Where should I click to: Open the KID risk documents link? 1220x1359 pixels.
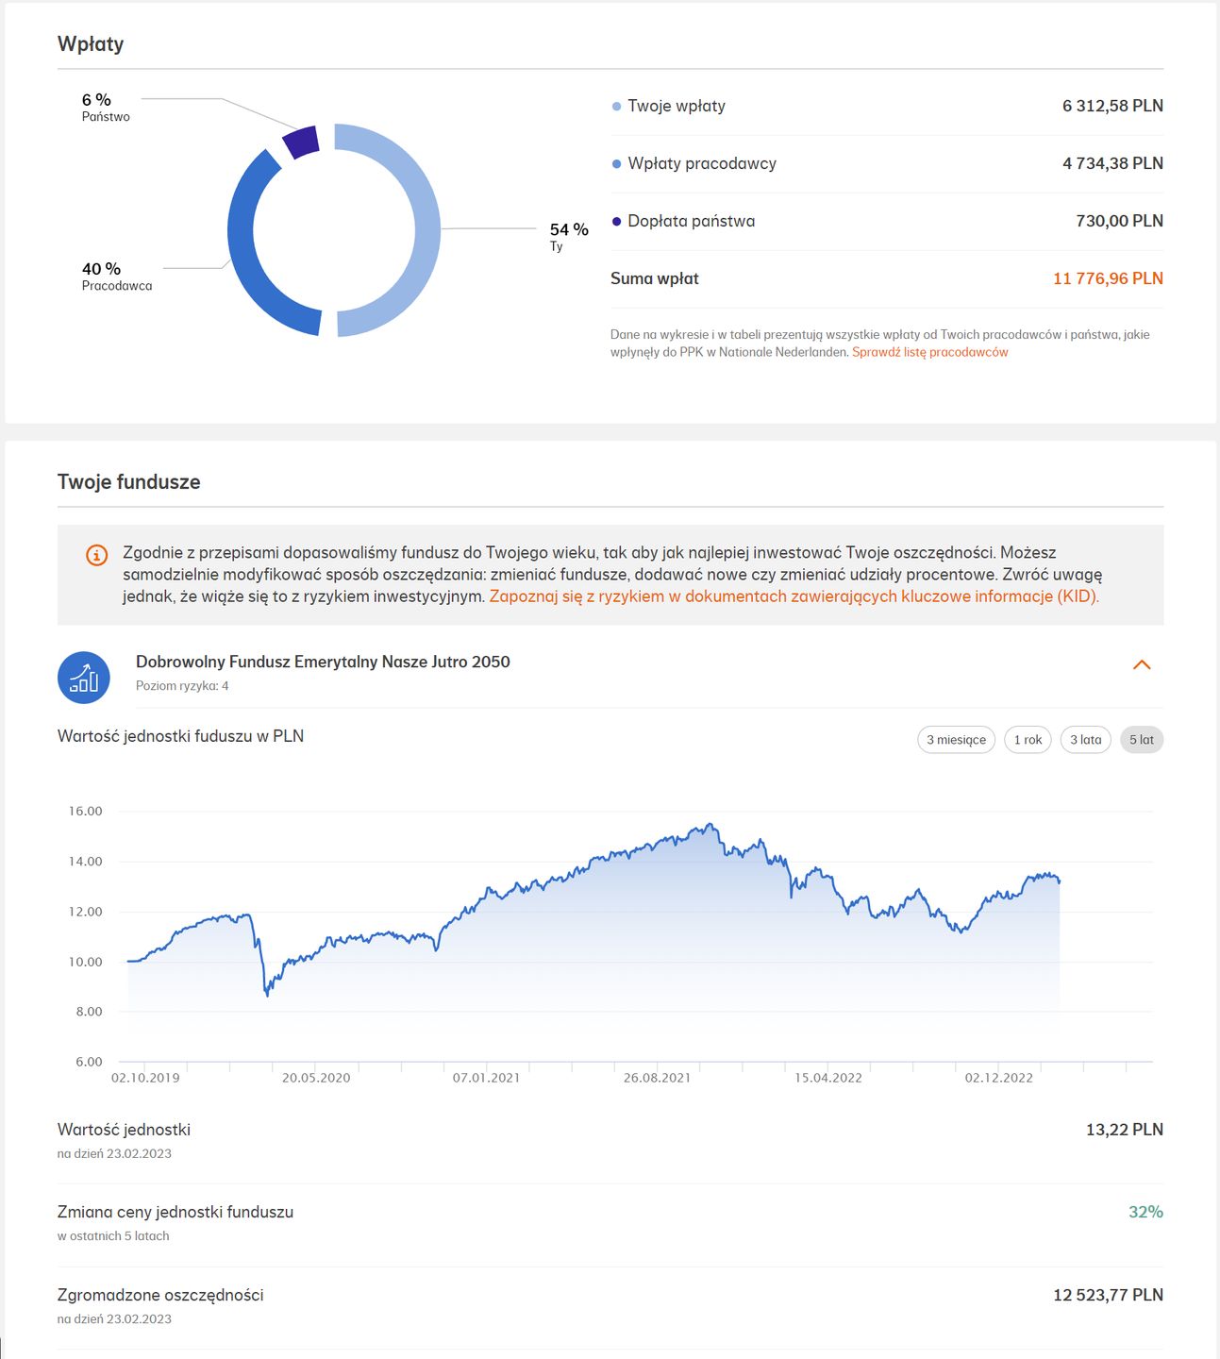pos(794,596)
